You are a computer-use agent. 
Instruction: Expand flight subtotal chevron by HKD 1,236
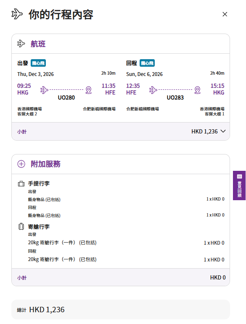click(x=223, y=131)
